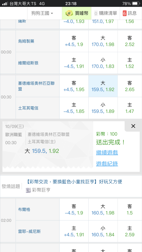The width and height of the screenshot is (142, 252).
Task: Click the 繼續遊戲 link
Action: 107,152
